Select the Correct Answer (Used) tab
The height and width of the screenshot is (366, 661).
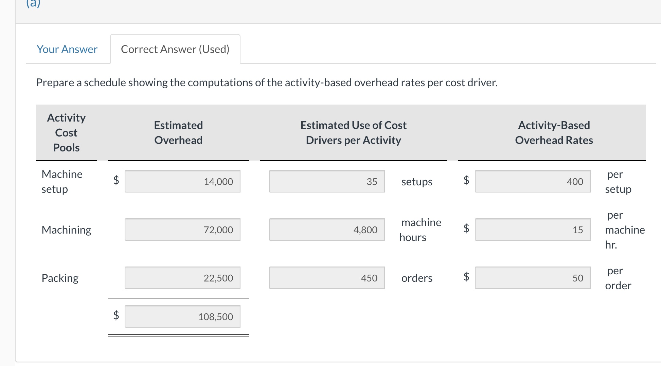[175, 49]
